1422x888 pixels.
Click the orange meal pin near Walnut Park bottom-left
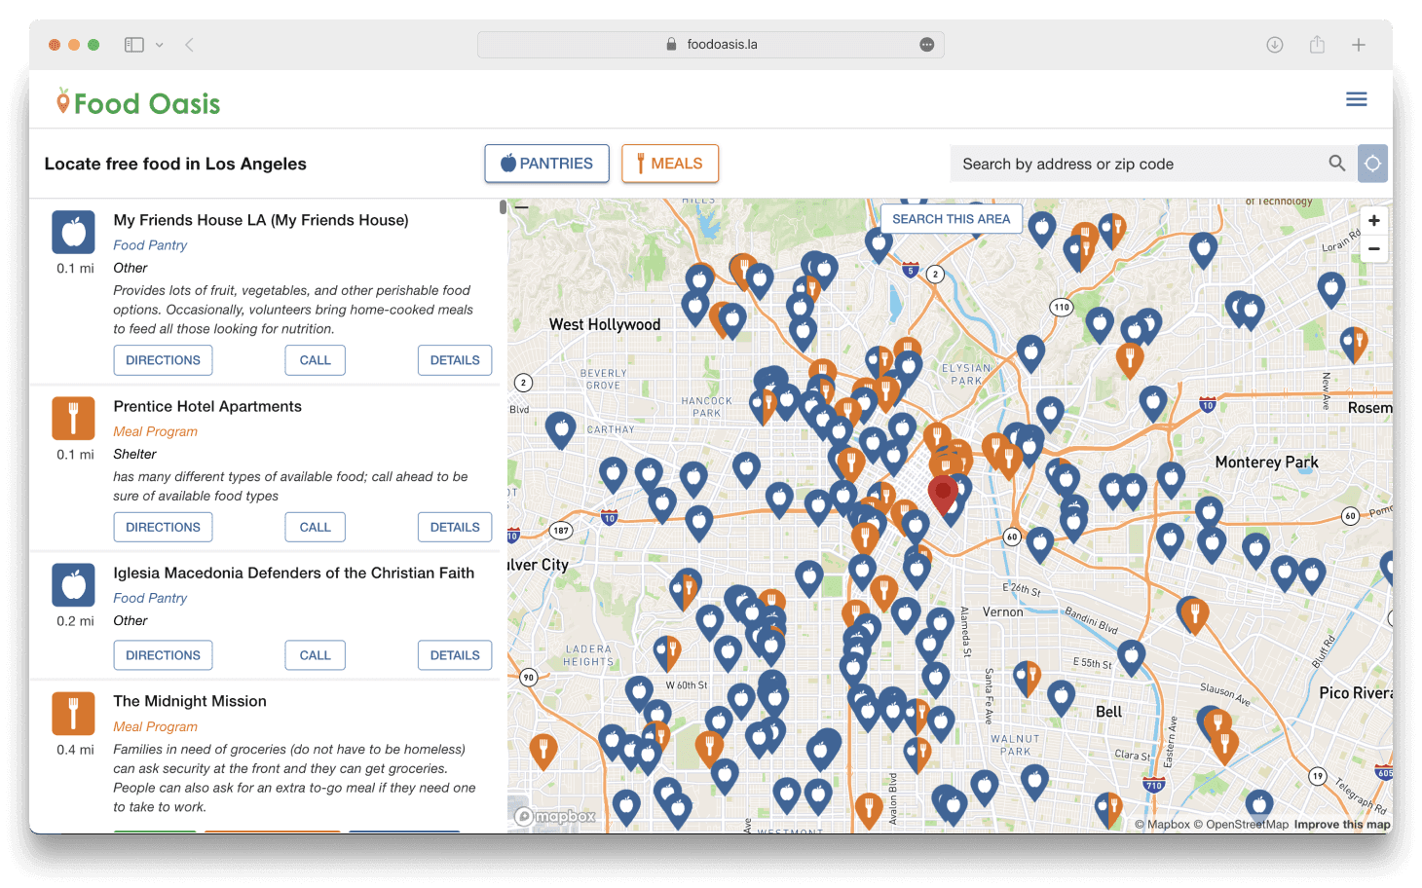917,753
